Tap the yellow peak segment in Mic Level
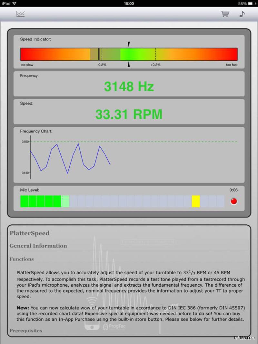This screenshot has height=344, width=258. tap(196, 201)
